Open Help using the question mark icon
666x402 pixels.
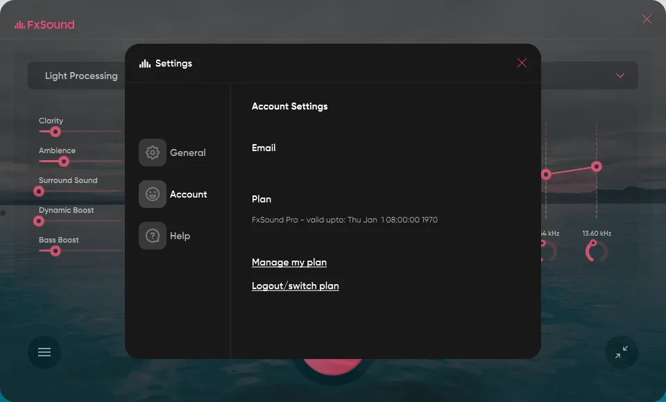click(x=152, y=236)
